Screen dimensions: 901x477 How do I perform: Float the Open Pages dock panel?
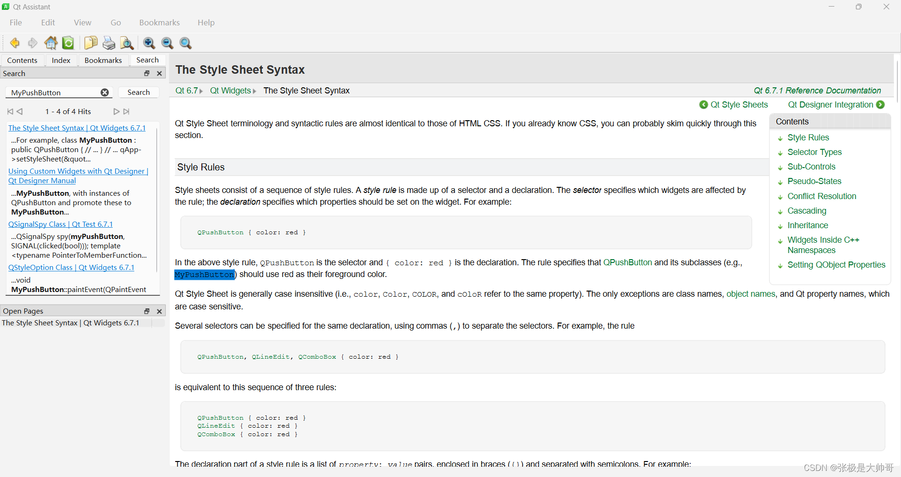pos(147,311)
